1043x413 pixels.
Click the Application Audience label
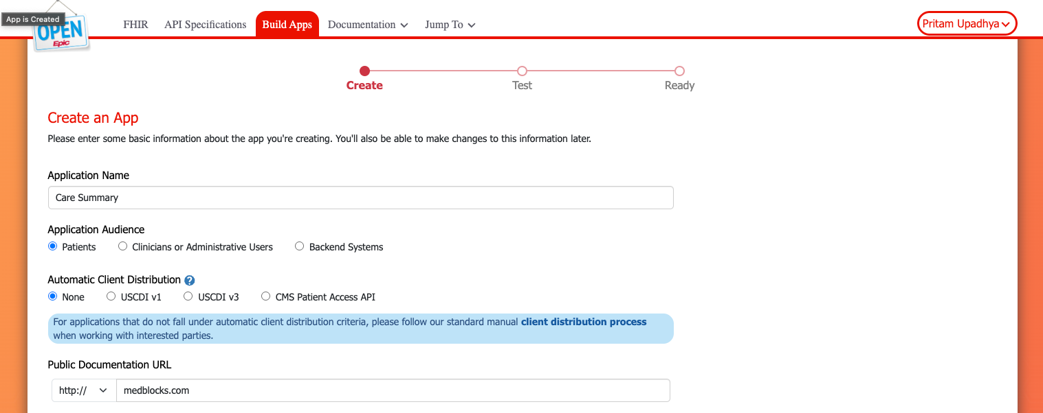pyautogui.click(x=96, y=230)
